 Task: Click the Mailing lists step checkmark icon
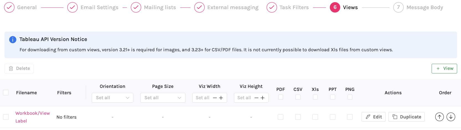[x=136, y=7]
